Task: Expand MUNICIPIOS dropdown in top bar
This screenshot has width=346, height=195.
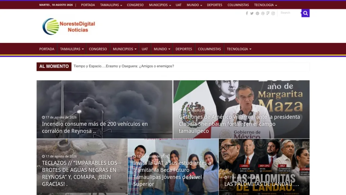Action: tap(160, 5)
